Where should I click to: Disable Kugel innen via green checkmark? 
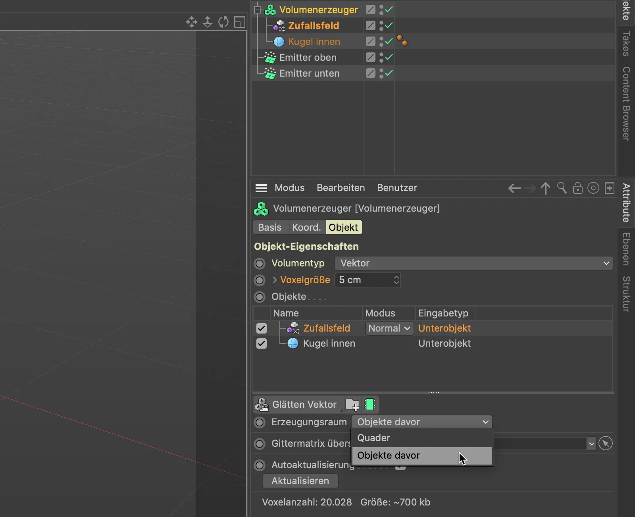(389, 41)
